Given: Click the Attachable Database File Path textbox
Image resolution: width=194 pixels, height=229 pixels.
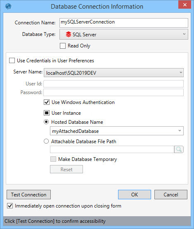Looking at the screenshot, I should (x=112, y=149).
